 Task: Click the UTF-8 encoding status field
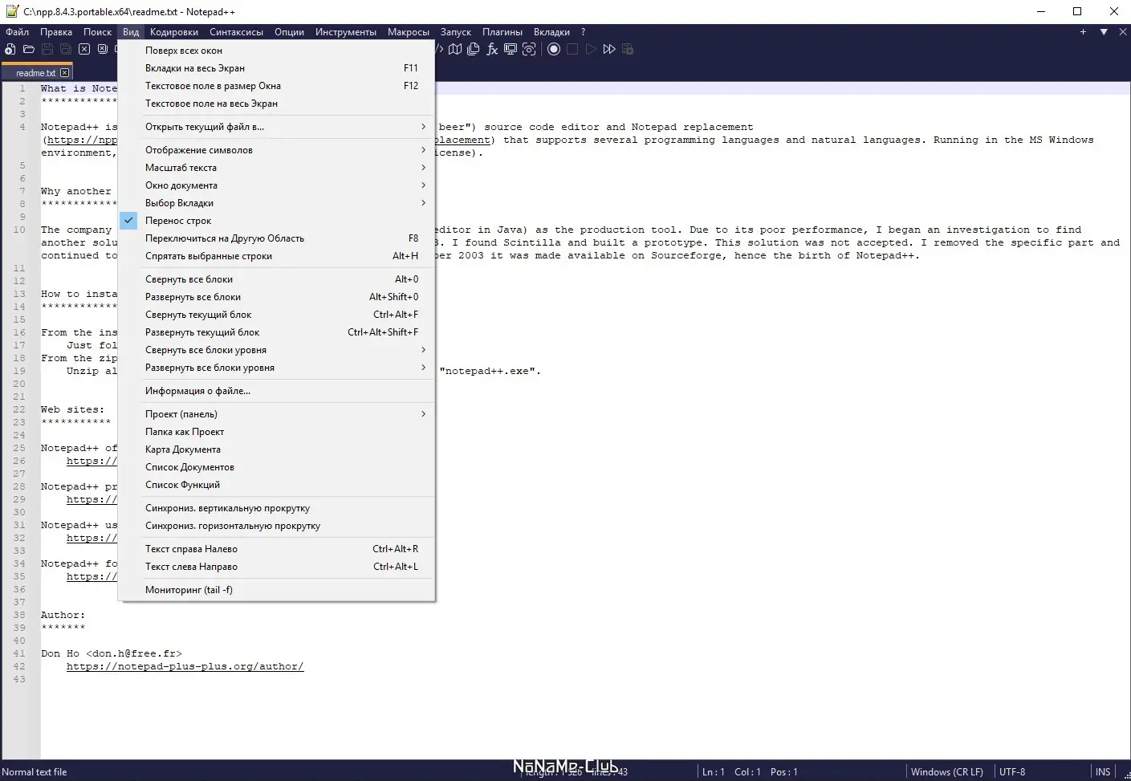[x=1012, y=772]
